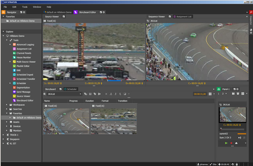Open Storyboard Editor in tools tree
The height and width of the screenshot is (166, 253).
[25, 100]
